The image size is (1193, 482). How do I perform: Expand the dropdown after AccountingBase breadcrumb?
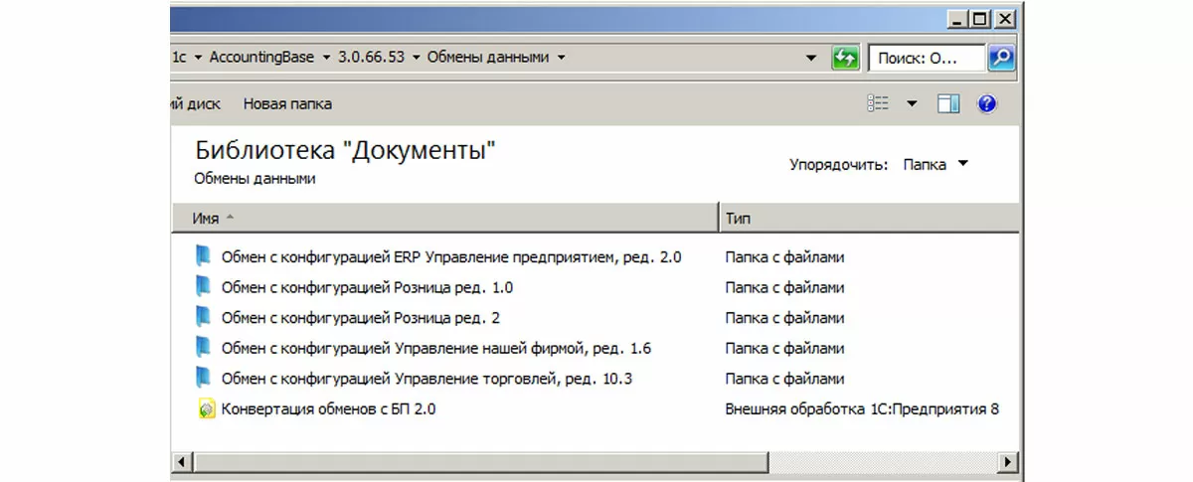pyautogui.click(x=326, y=58)
